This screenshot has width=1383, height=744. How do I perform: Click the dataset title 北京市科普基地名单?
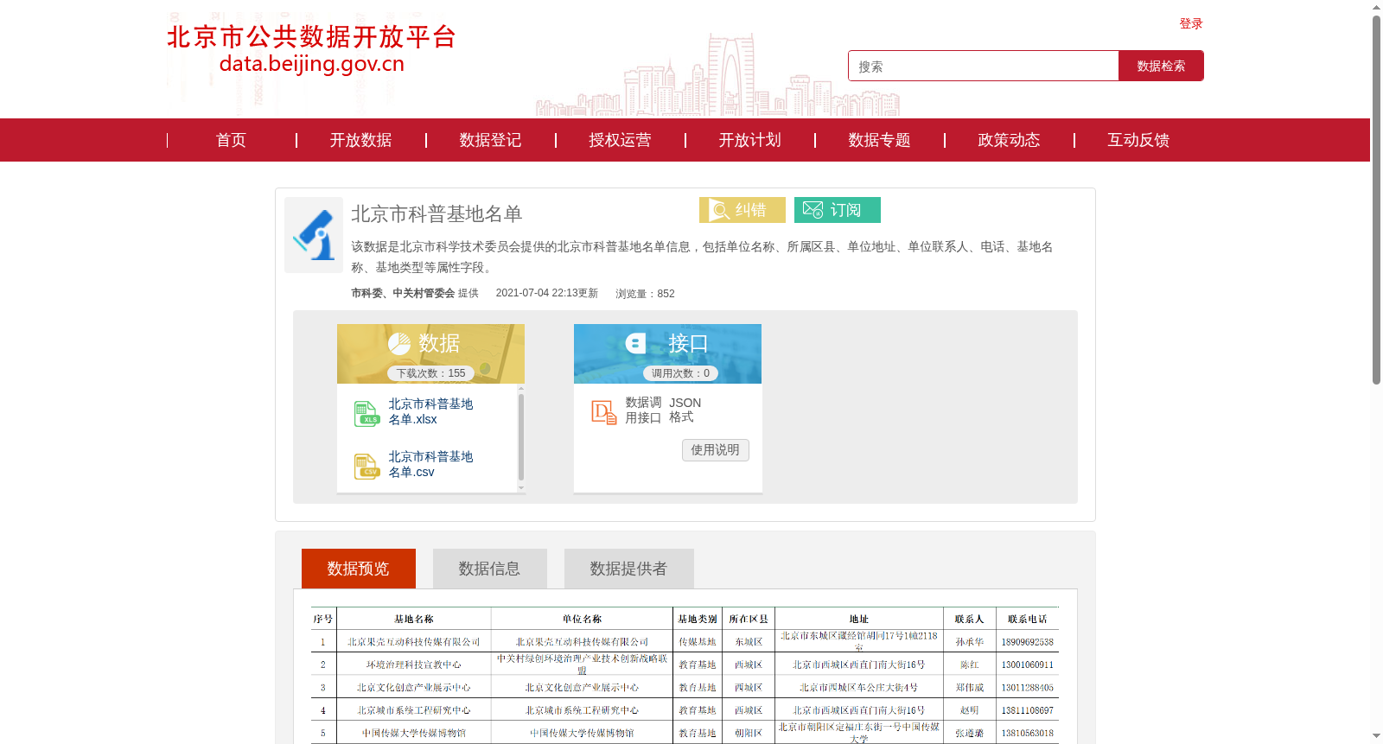437,213
